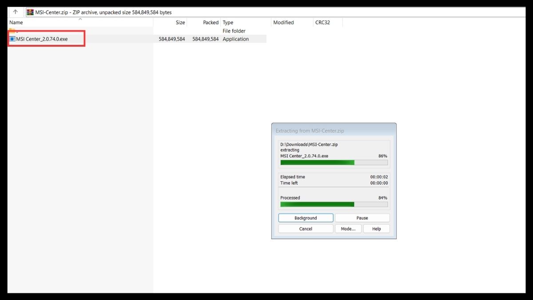Viewport: 533px width, 300px height.
Task: Click the time left value "00:00:00"
Action: coord(379,183)
